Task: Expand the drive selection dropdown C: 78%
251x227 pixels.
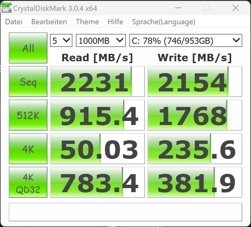Action: [x=186, y=40]
